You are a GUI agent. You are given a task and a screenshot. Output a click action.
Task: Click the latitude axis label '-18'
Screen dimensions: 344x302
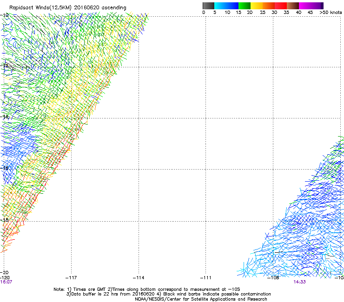[5, 220]
